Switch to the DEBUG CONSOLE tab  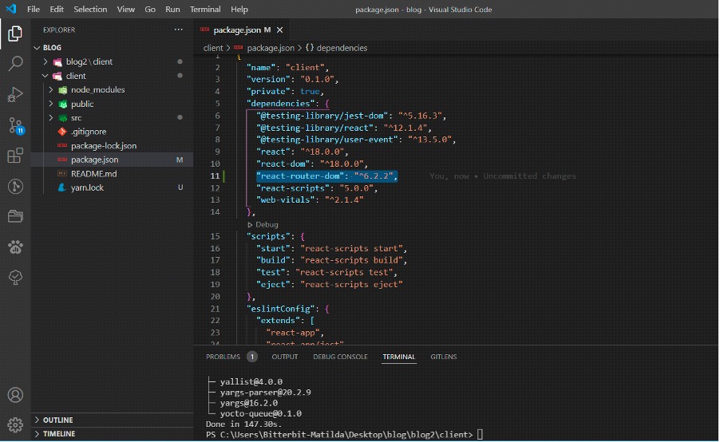click(340, 357)
